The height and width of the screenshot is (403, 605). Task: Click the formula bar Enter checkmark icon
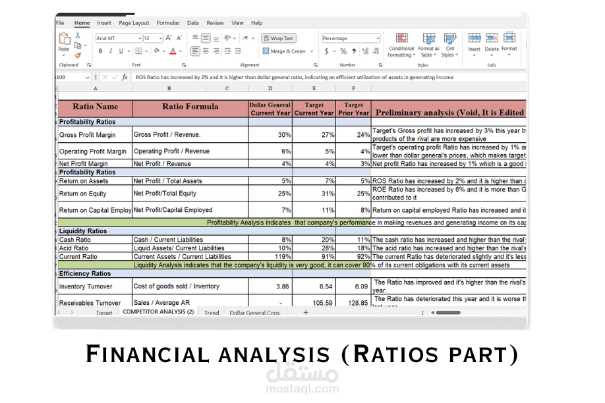115,77
